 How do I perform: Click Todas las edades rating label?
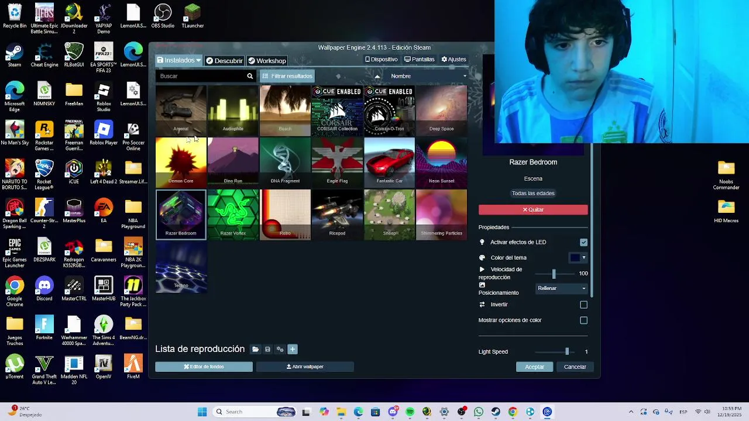tap(533, 194)
